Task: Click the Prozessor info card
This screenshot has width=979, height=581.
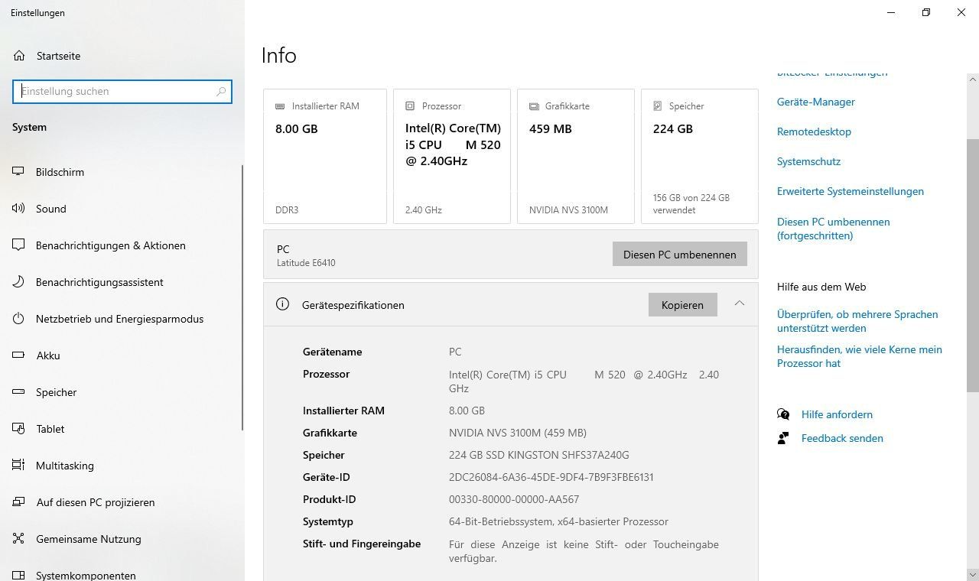Action: (x=452, y=156)
